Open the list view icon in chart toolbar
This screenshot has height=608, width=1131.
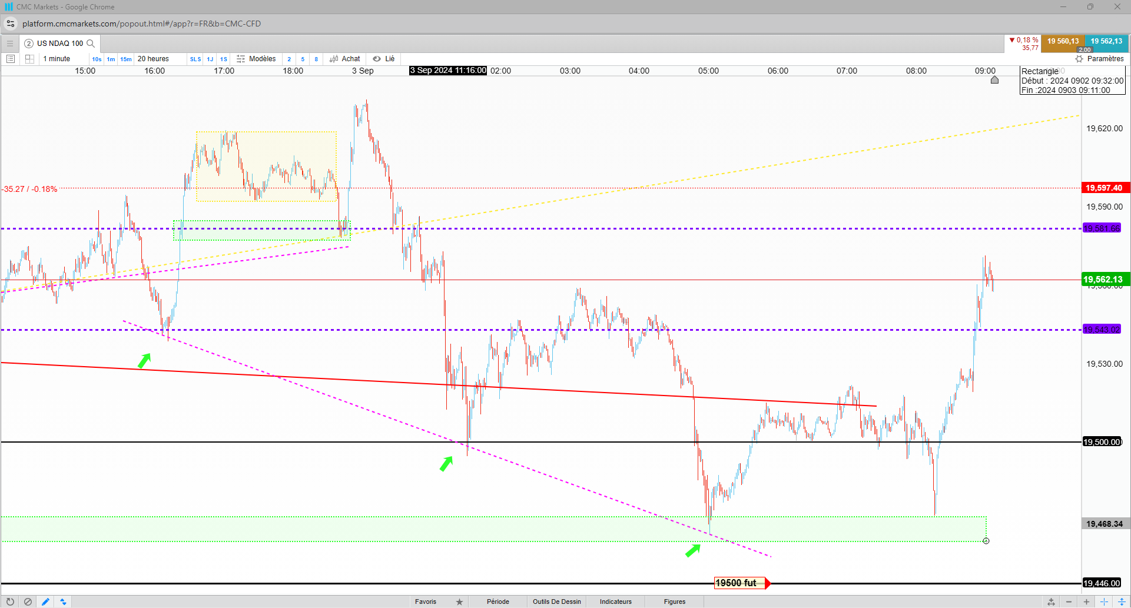[11, 59]
